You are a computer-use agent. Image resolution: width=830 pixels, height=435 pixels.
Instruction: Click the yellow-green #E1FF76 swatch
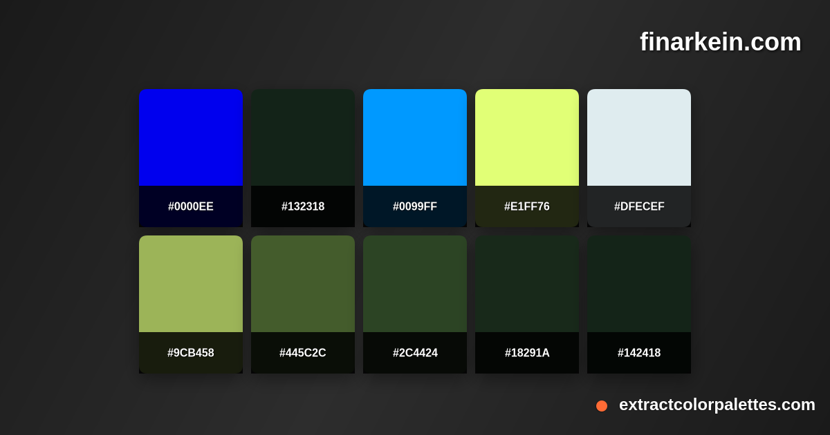coord(527,137)
